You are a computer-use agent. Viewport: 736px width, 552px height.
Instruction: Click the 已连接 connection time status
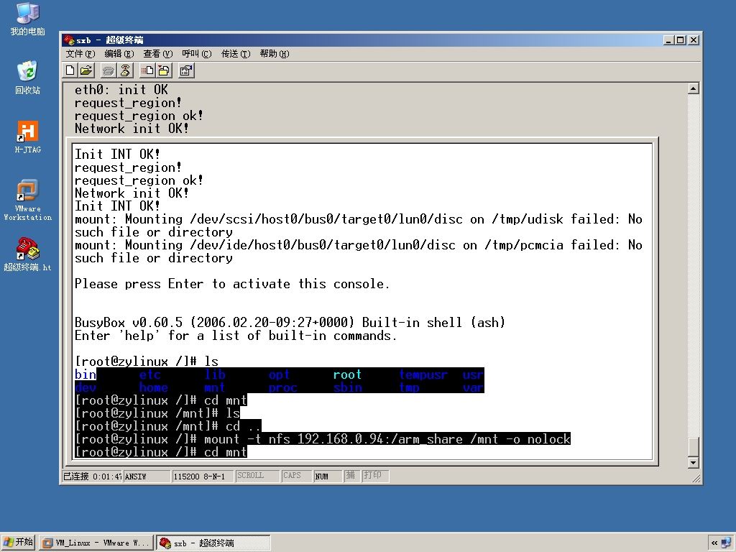click(92, 476)
